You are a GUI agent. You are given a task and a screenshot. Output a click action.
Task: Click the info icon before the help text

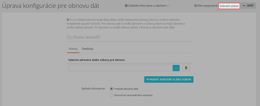(68, 20)
